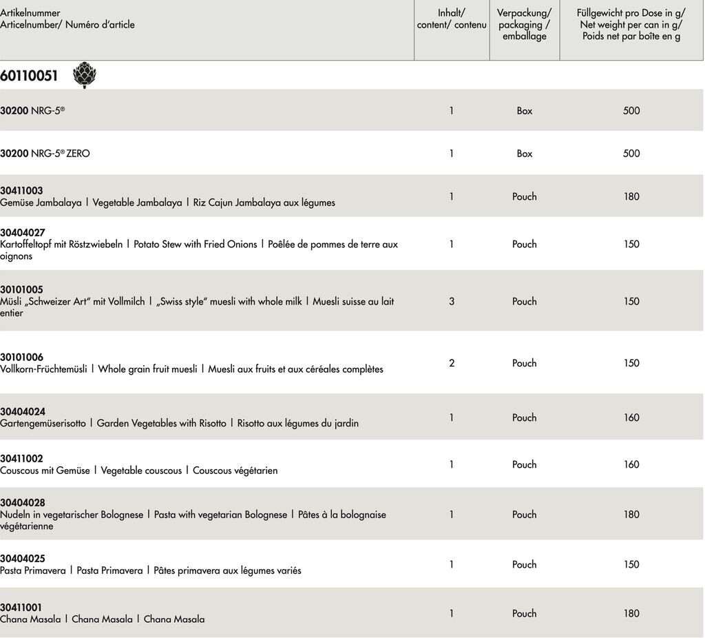This screenshot has height=638, width=705.
Task: Click the Artikelnummer column header
Action: [67, 19]
